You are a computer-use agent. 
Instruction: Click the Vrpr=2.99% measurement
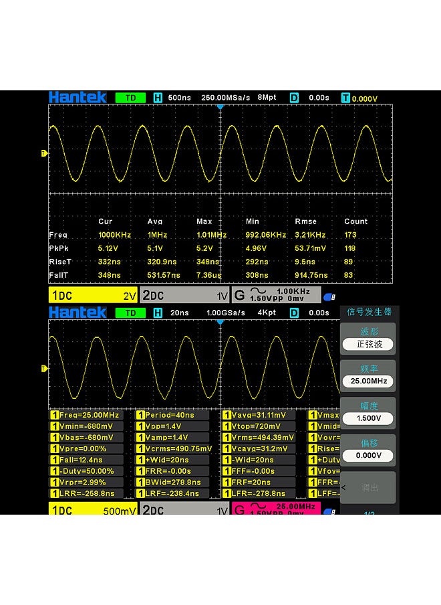82,483
